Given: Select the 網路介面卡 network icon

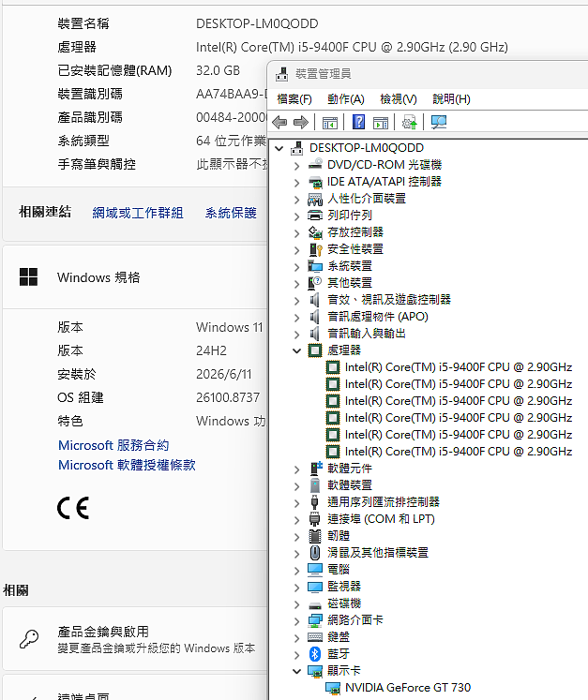Looking at the screenshot, I should [x=315, y=620].
